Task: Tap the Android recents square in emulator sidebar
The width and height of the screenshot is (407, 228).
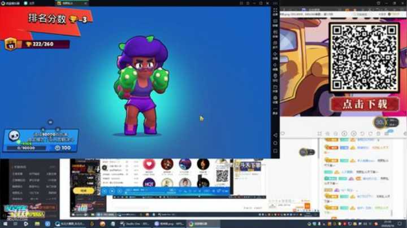Action: point(275,151)
